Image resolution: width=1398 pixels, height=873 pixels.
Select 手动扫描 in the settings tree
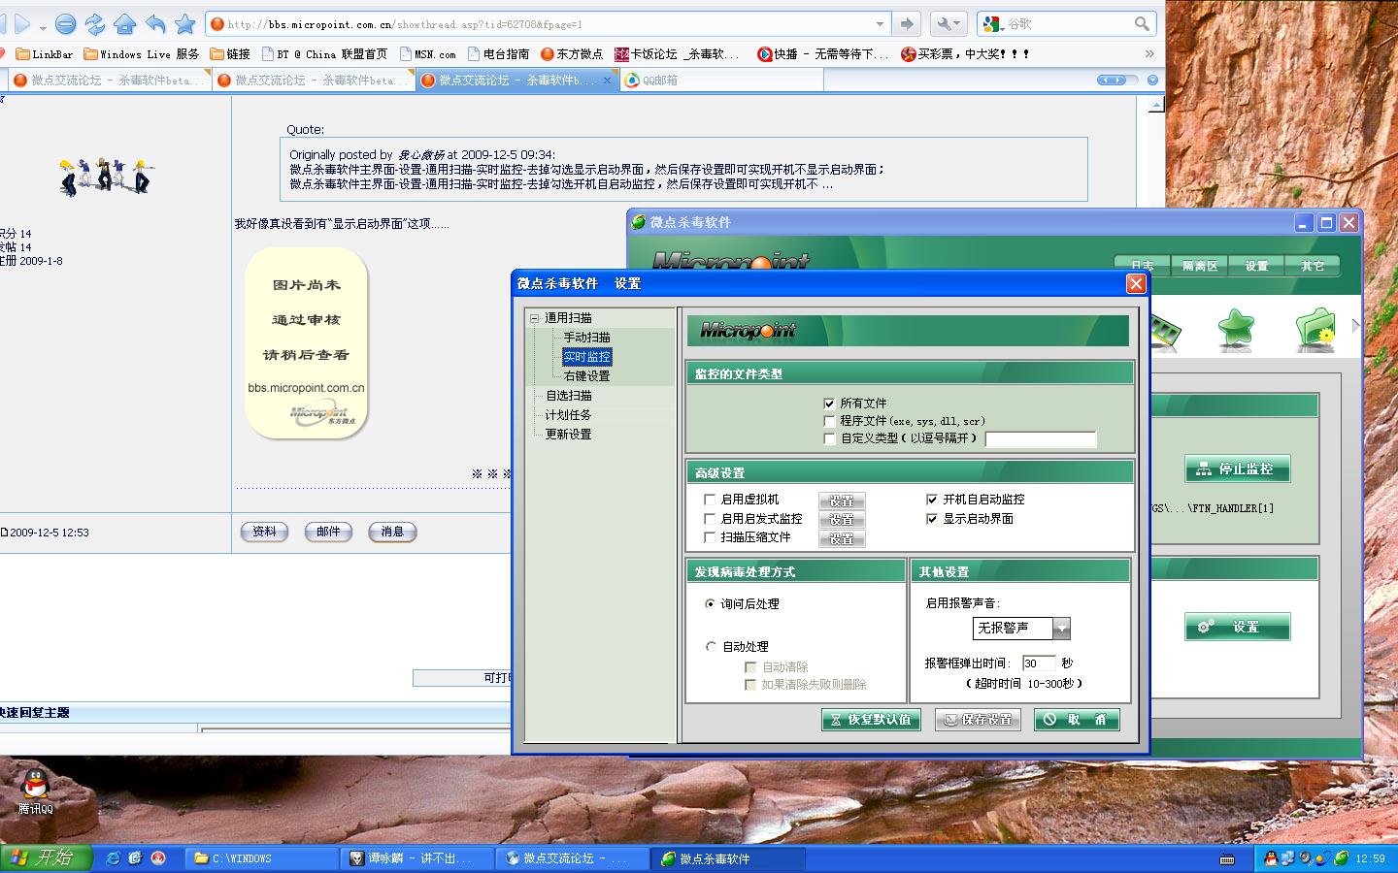(587, 338)
